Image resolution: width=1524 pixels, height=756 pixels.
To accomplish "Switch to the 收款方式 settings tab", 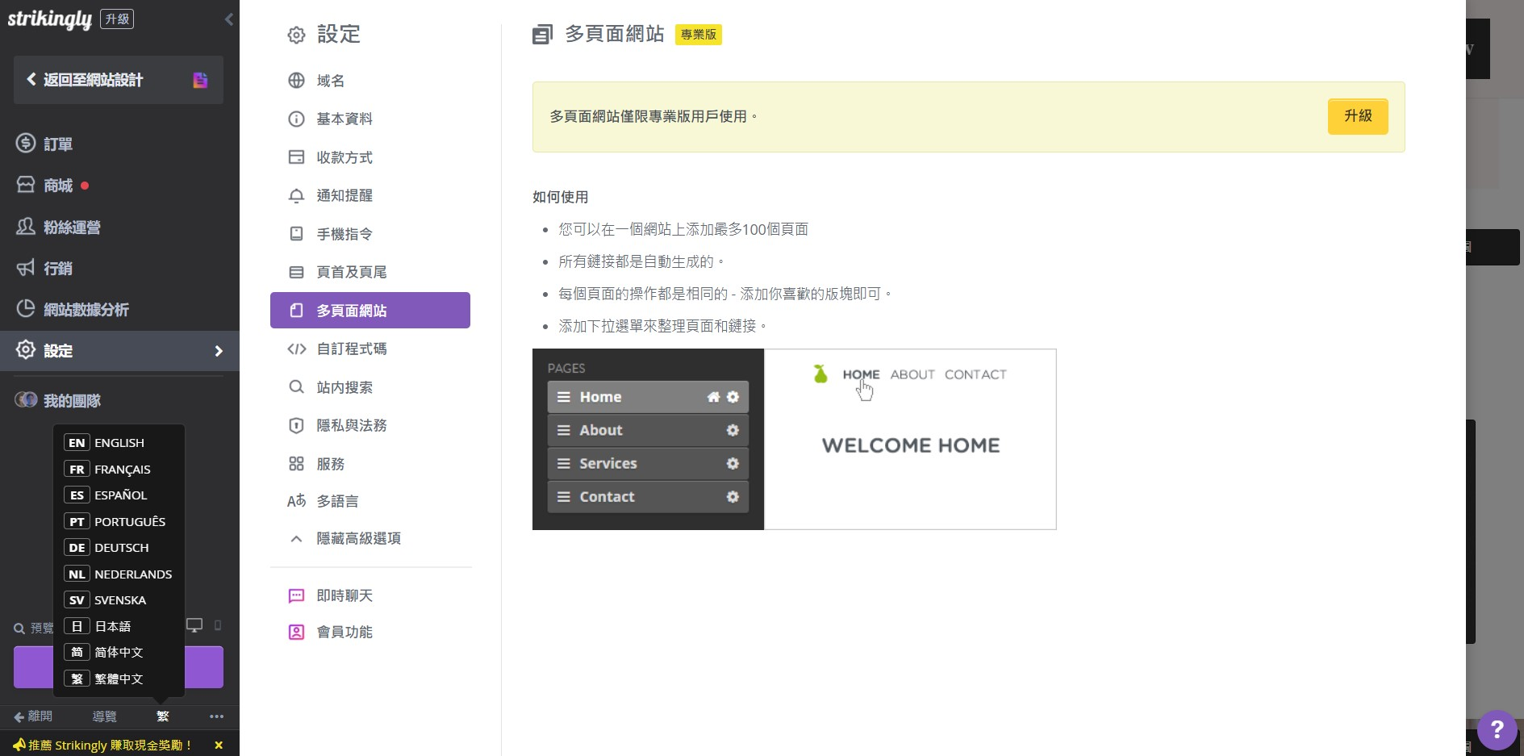I will [296, 157].
